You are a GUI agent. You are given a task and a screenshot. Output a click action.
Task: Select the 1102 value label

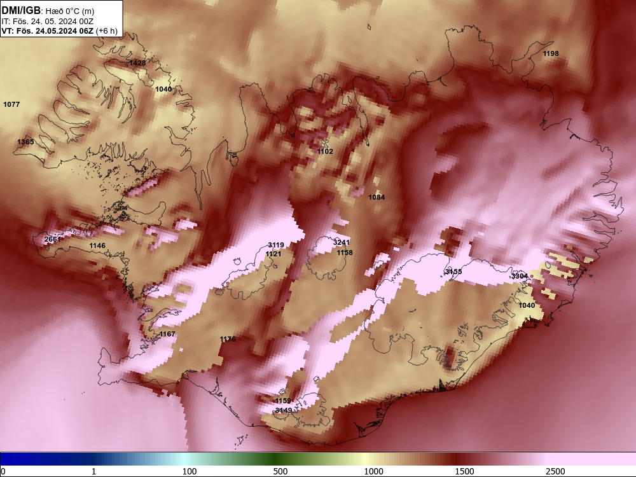point(325,151)
